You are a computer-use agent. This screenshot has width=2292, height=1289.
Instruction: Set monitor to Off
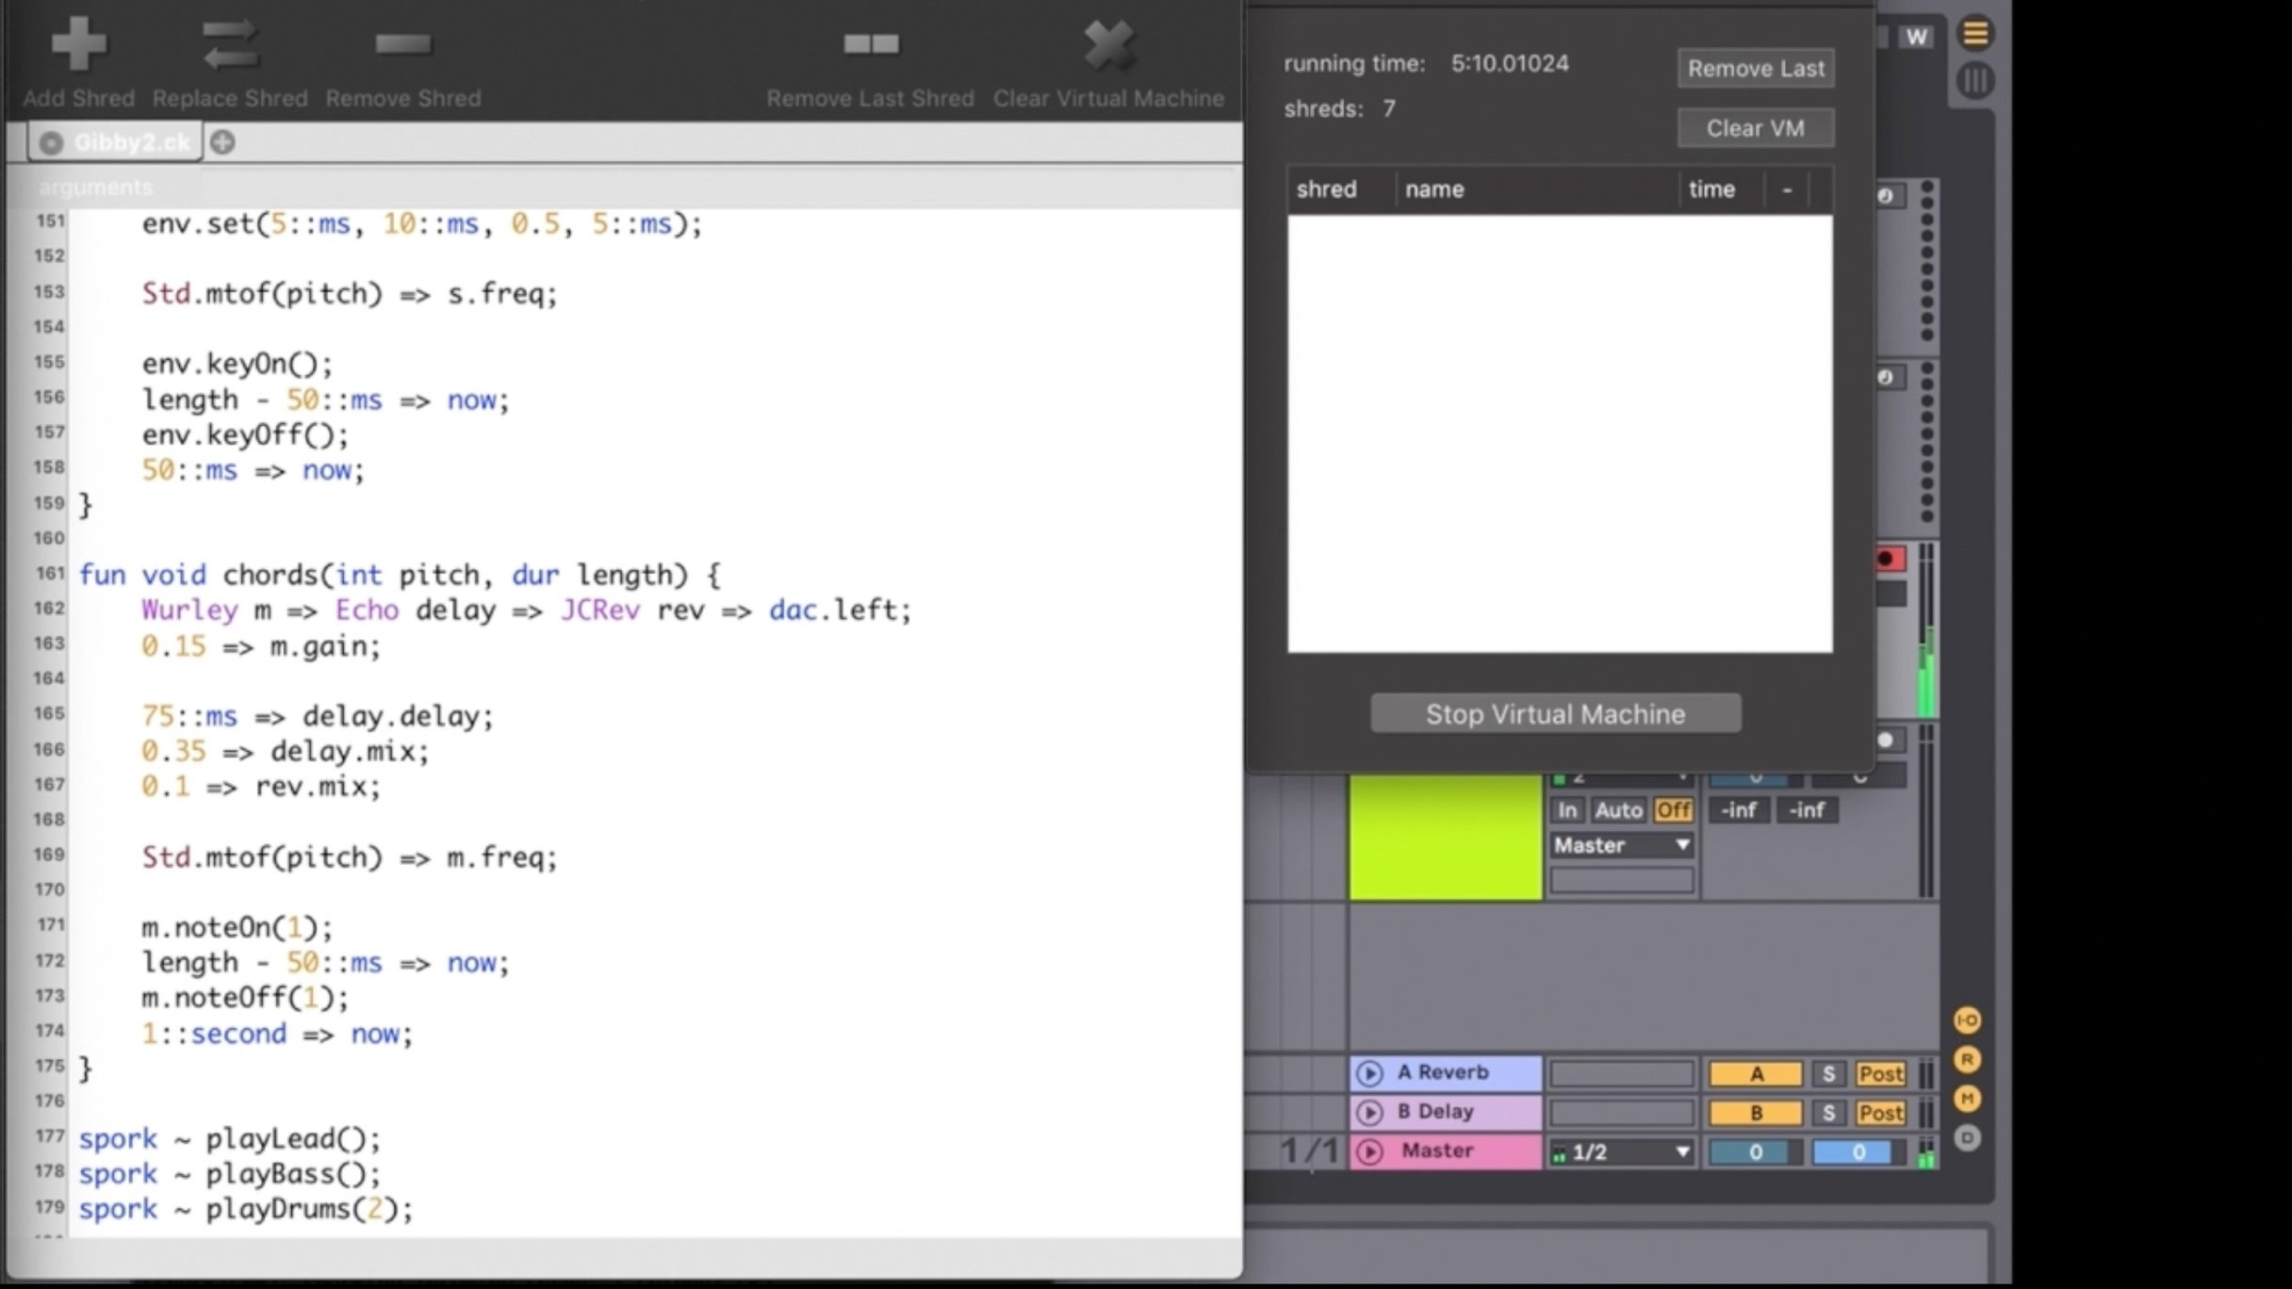(x=1673, y=810)
